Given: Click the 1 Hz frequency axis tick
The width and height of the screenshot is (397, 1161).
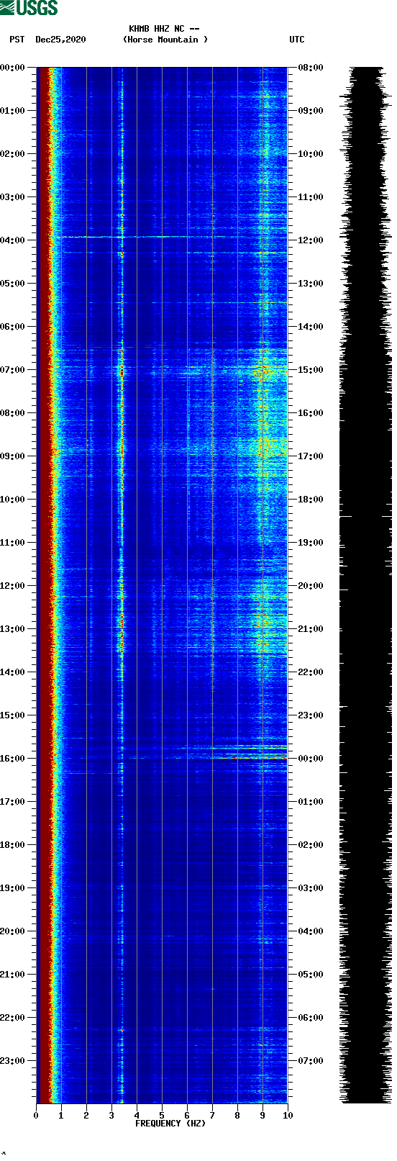Looking at the screenshot, I should (x=61, y=1116).
